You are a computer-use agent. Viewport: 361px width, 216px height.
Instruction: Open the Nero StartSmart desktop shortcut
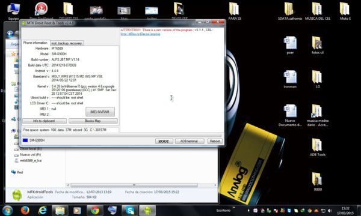coord(41,11)
